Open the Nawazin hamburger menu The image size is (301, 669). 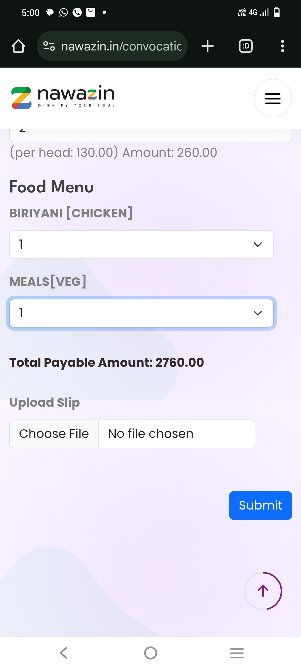(x=273, y=98)
